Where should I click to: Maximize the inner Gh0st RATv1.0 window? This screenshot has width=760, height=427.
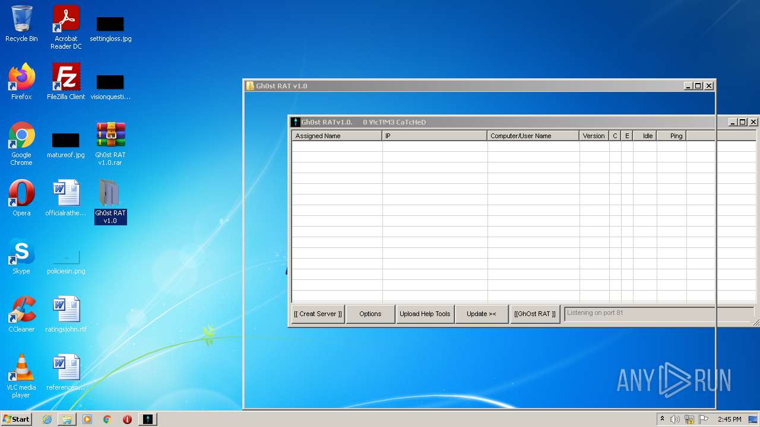[x=742, y=122]
